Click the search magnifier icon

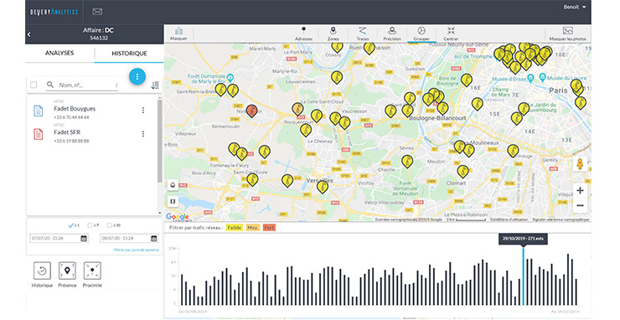point(50,85)
